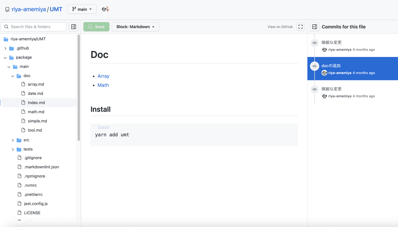Open View on GitHub link
Screen dimensions: 398x227
point(280,27)
